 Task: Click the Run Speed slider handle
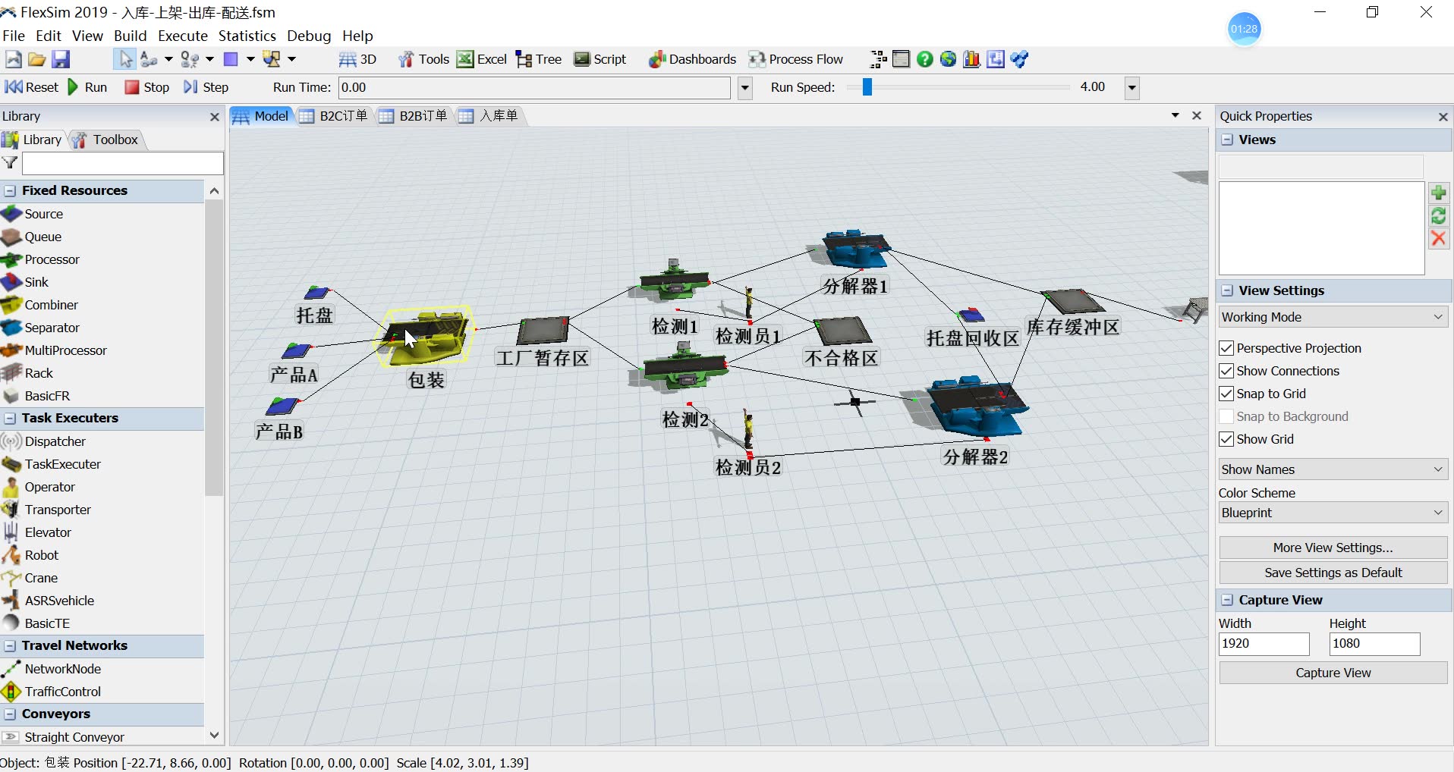coord(867,87)
